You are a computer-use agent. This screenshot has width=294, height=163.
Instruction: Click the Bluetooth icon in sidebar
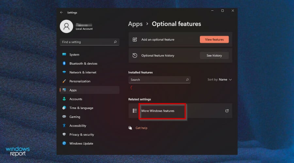coord(64,63)
